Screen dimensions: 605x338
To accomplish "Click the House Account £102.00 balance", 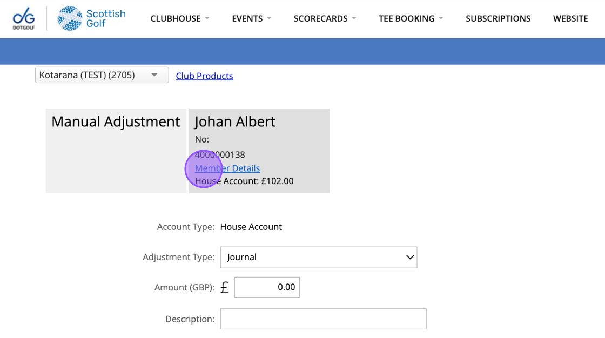I will 244,181.
